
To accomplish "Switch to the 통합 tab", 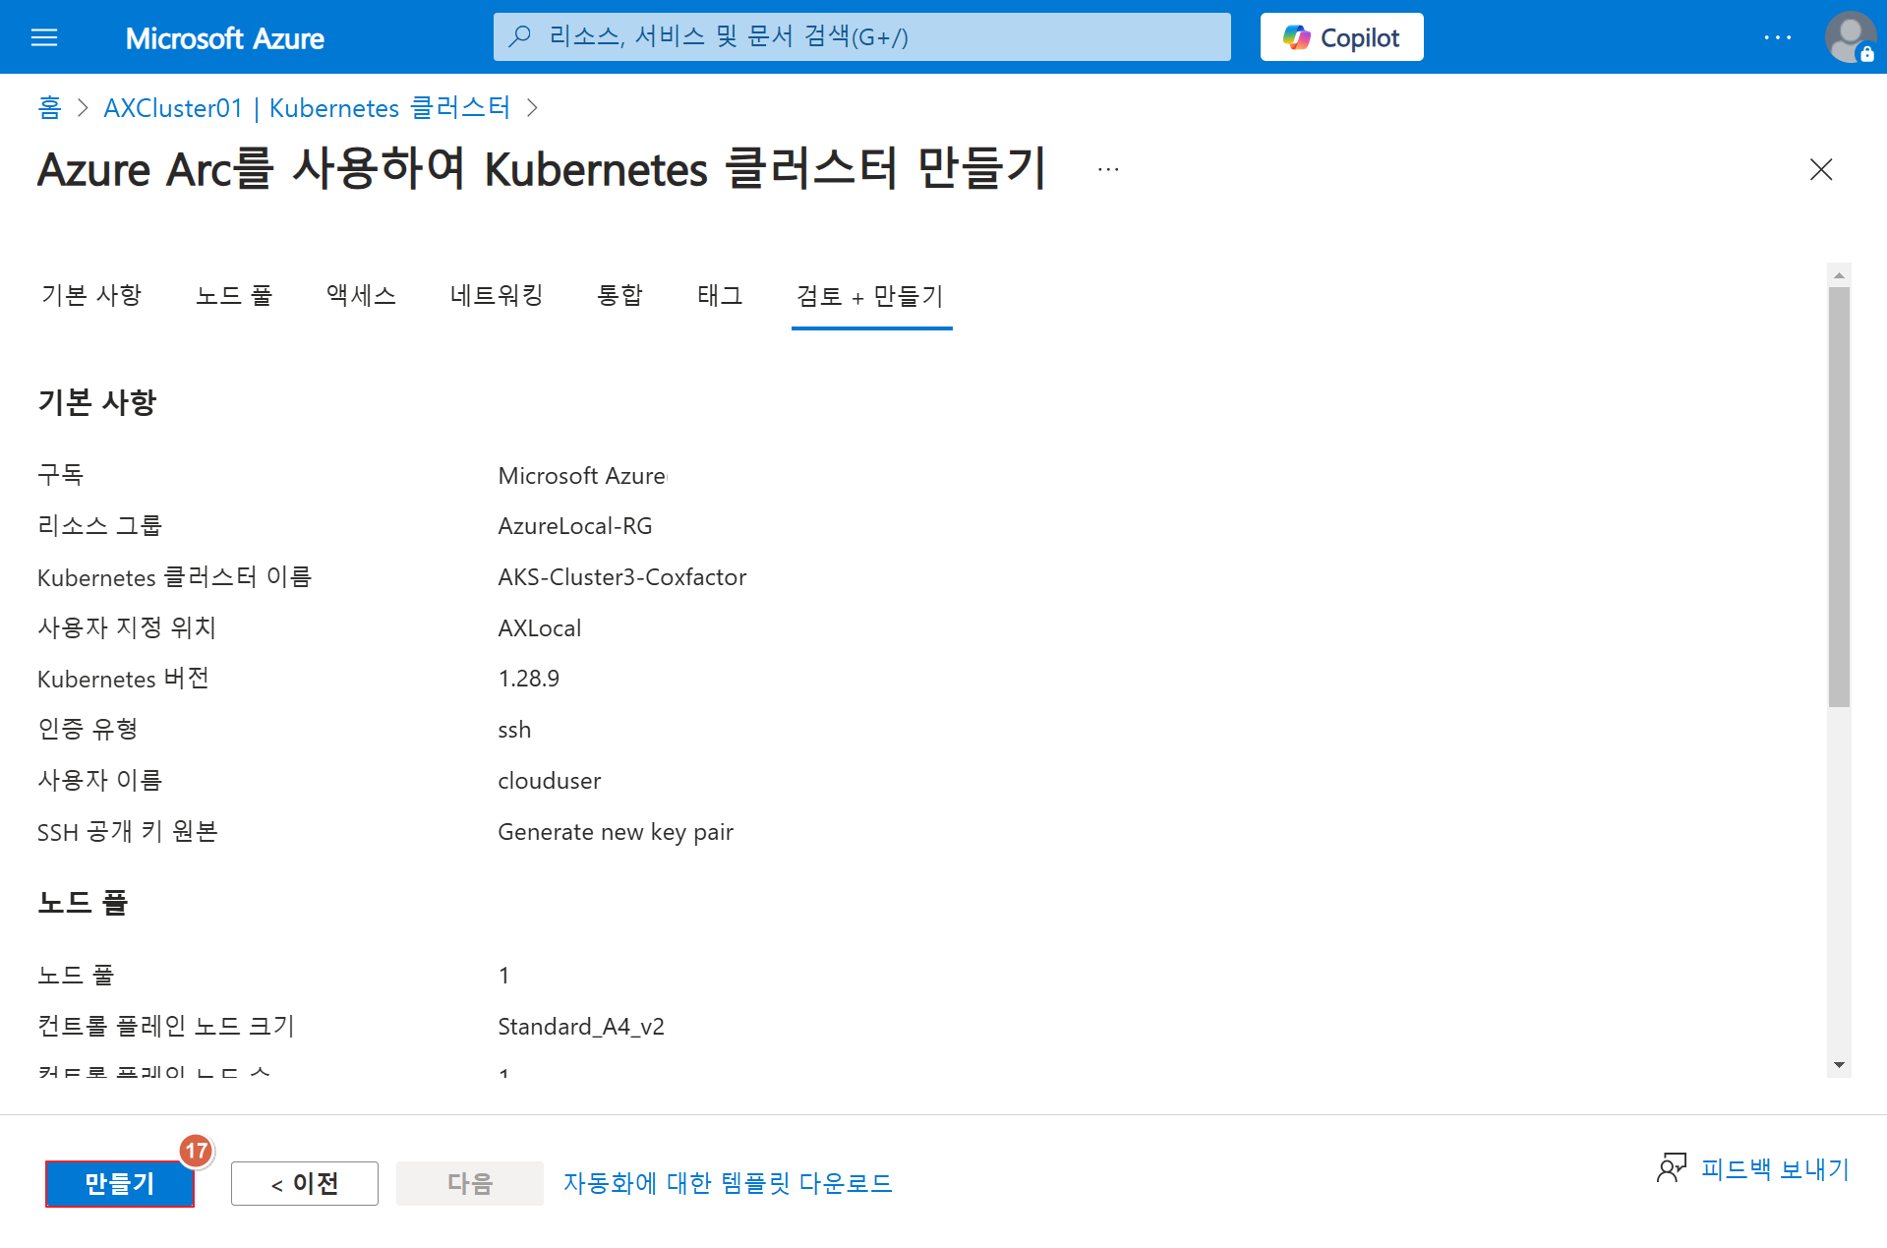I will point(619,295).
